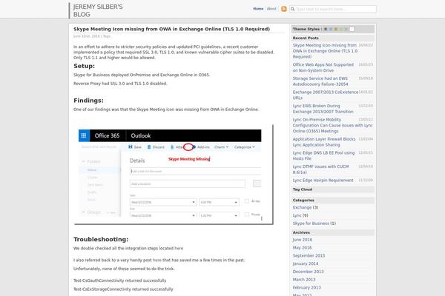Open sidebar recent post 'Skype Meeting Icon missing from OWA'
The width and height of the screenshot is (445, 296).
[325, 51]
